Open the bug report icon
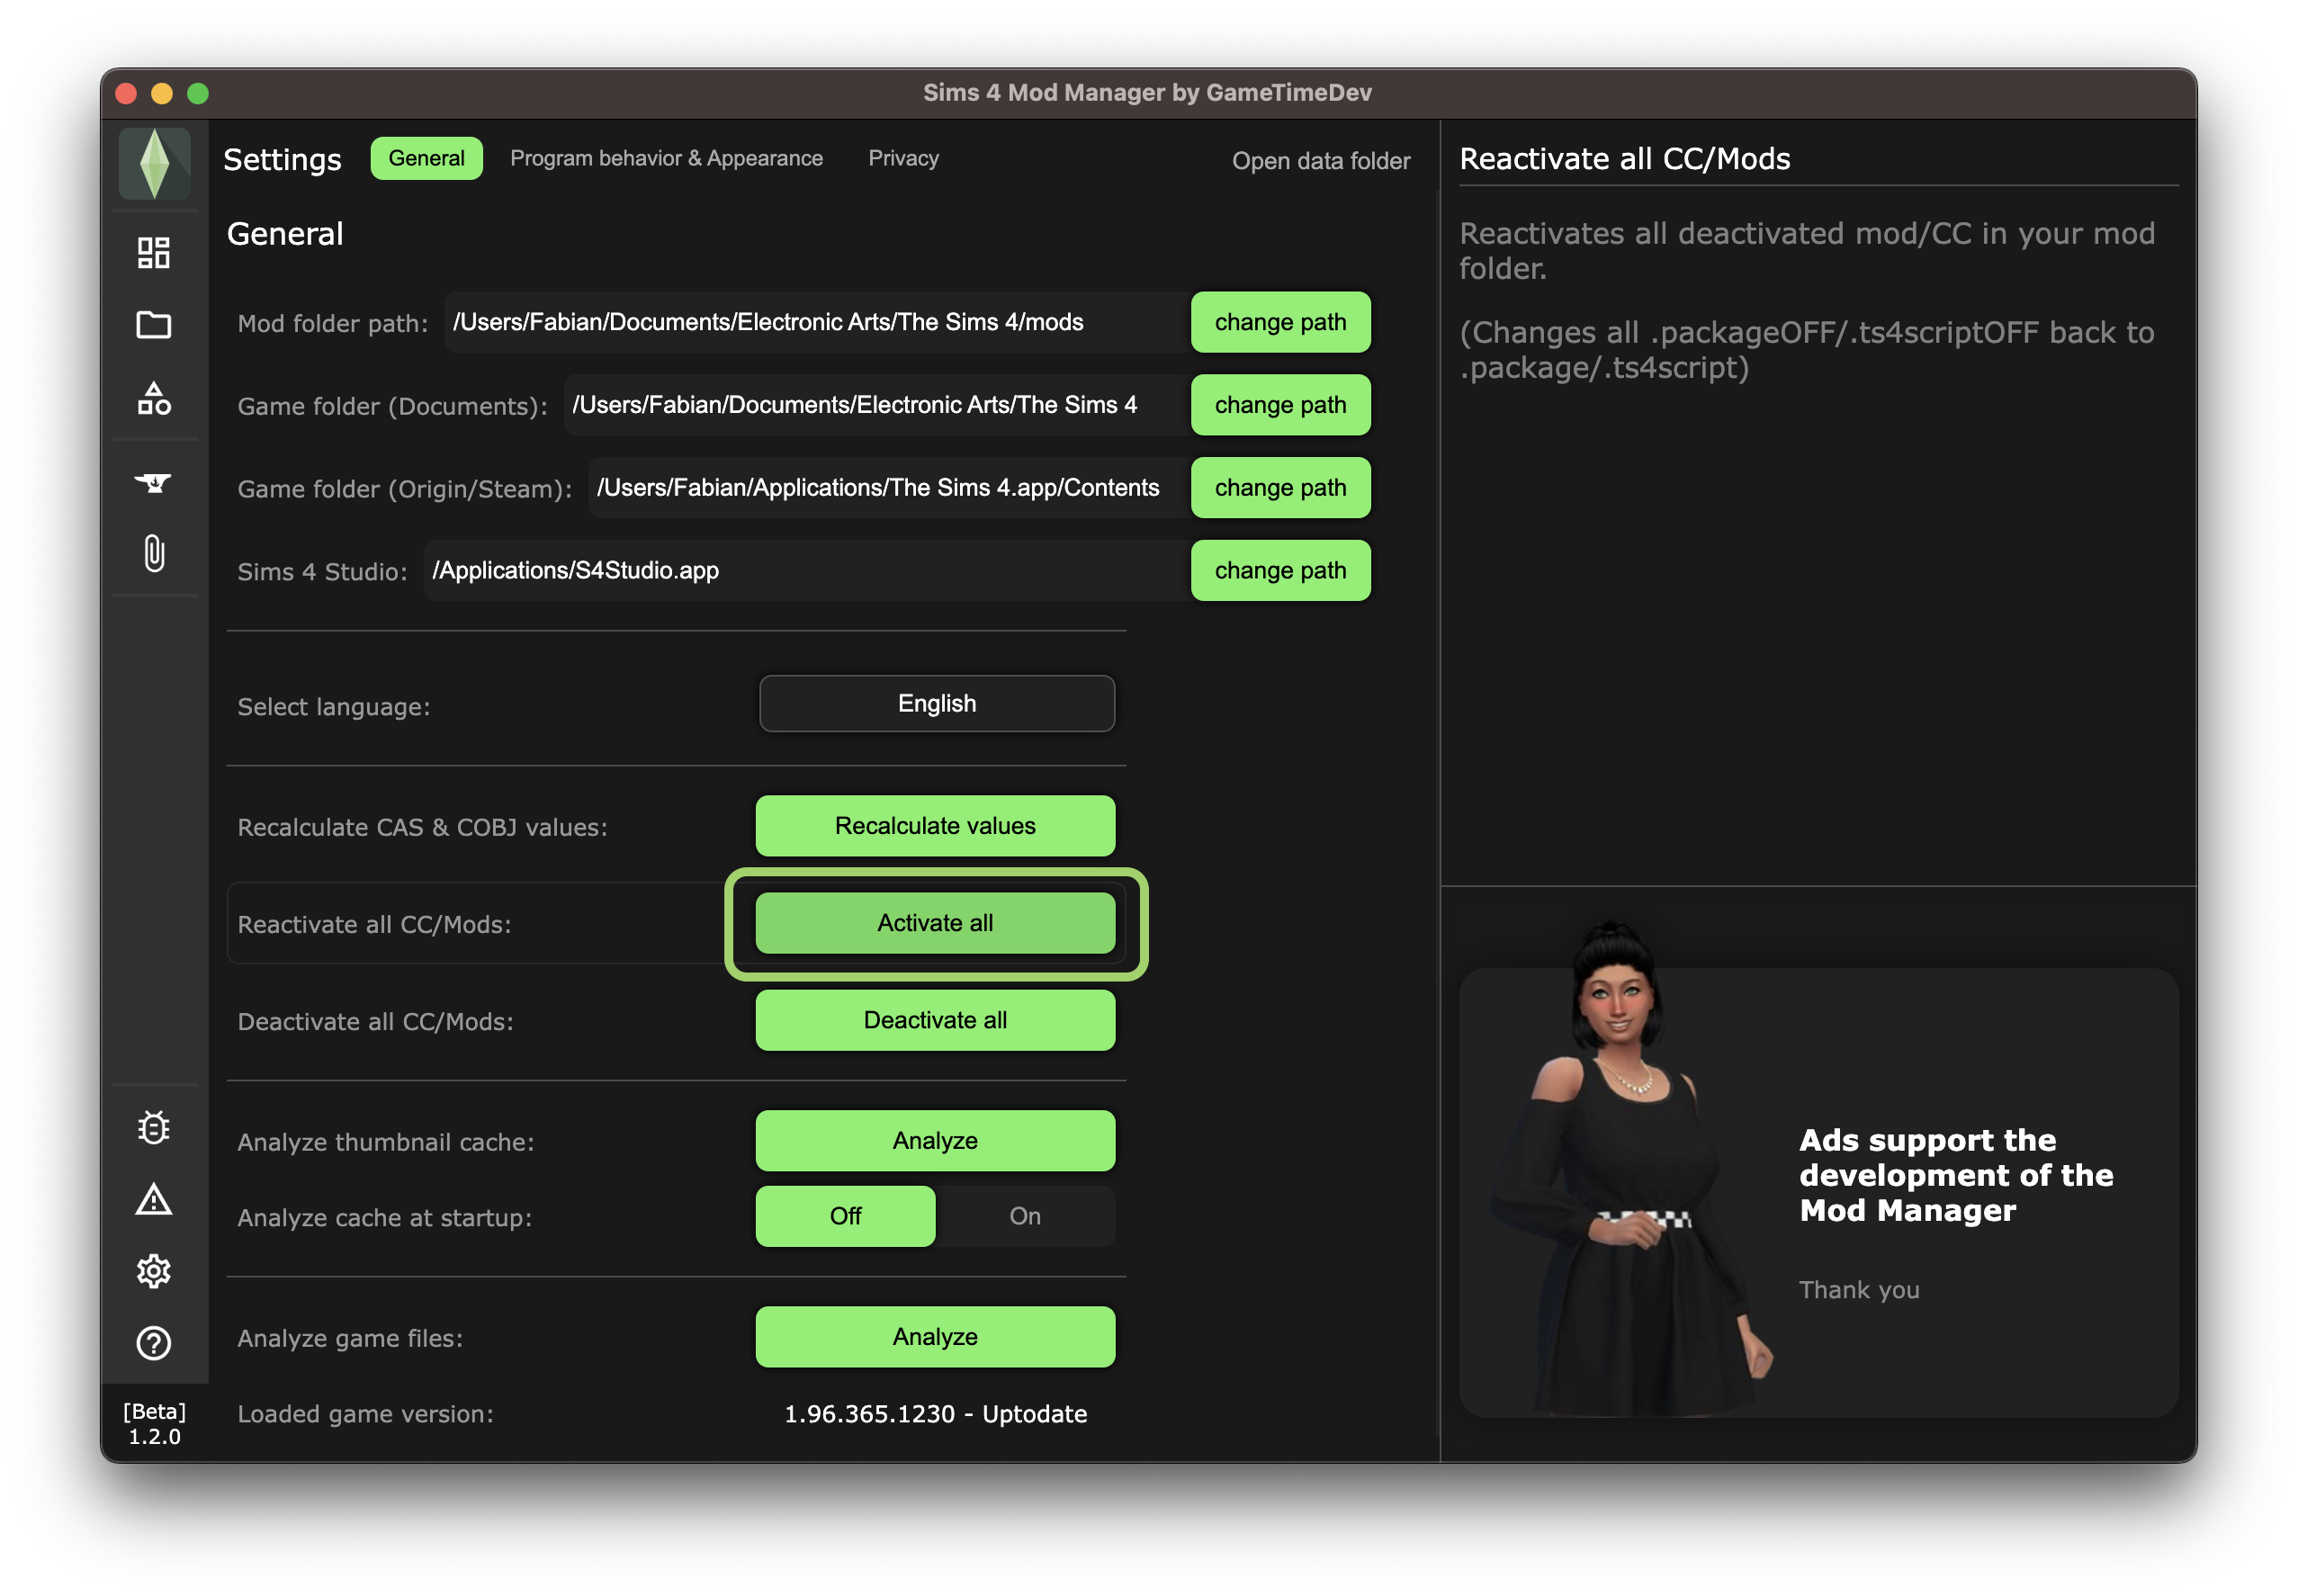The width and height of the screenshot is (2298, 1596). 154,1127
